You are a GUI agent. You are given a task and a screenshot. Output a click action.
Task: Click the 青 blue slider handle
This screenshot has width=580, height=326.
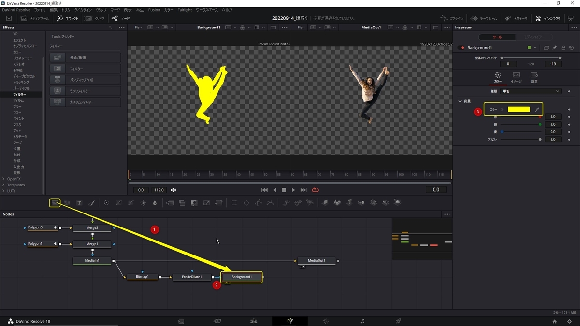pyautogui.click(x=502, y=132)
